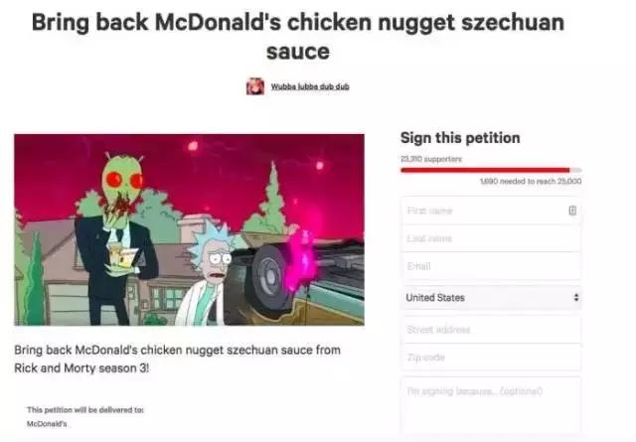
Task: Open the Wubba lubba dub dub profile link
Action: pos(310,86)
